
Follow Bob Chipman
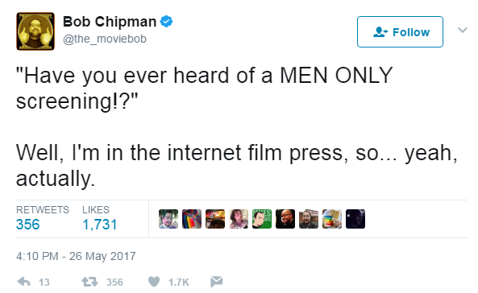[400, 31]
